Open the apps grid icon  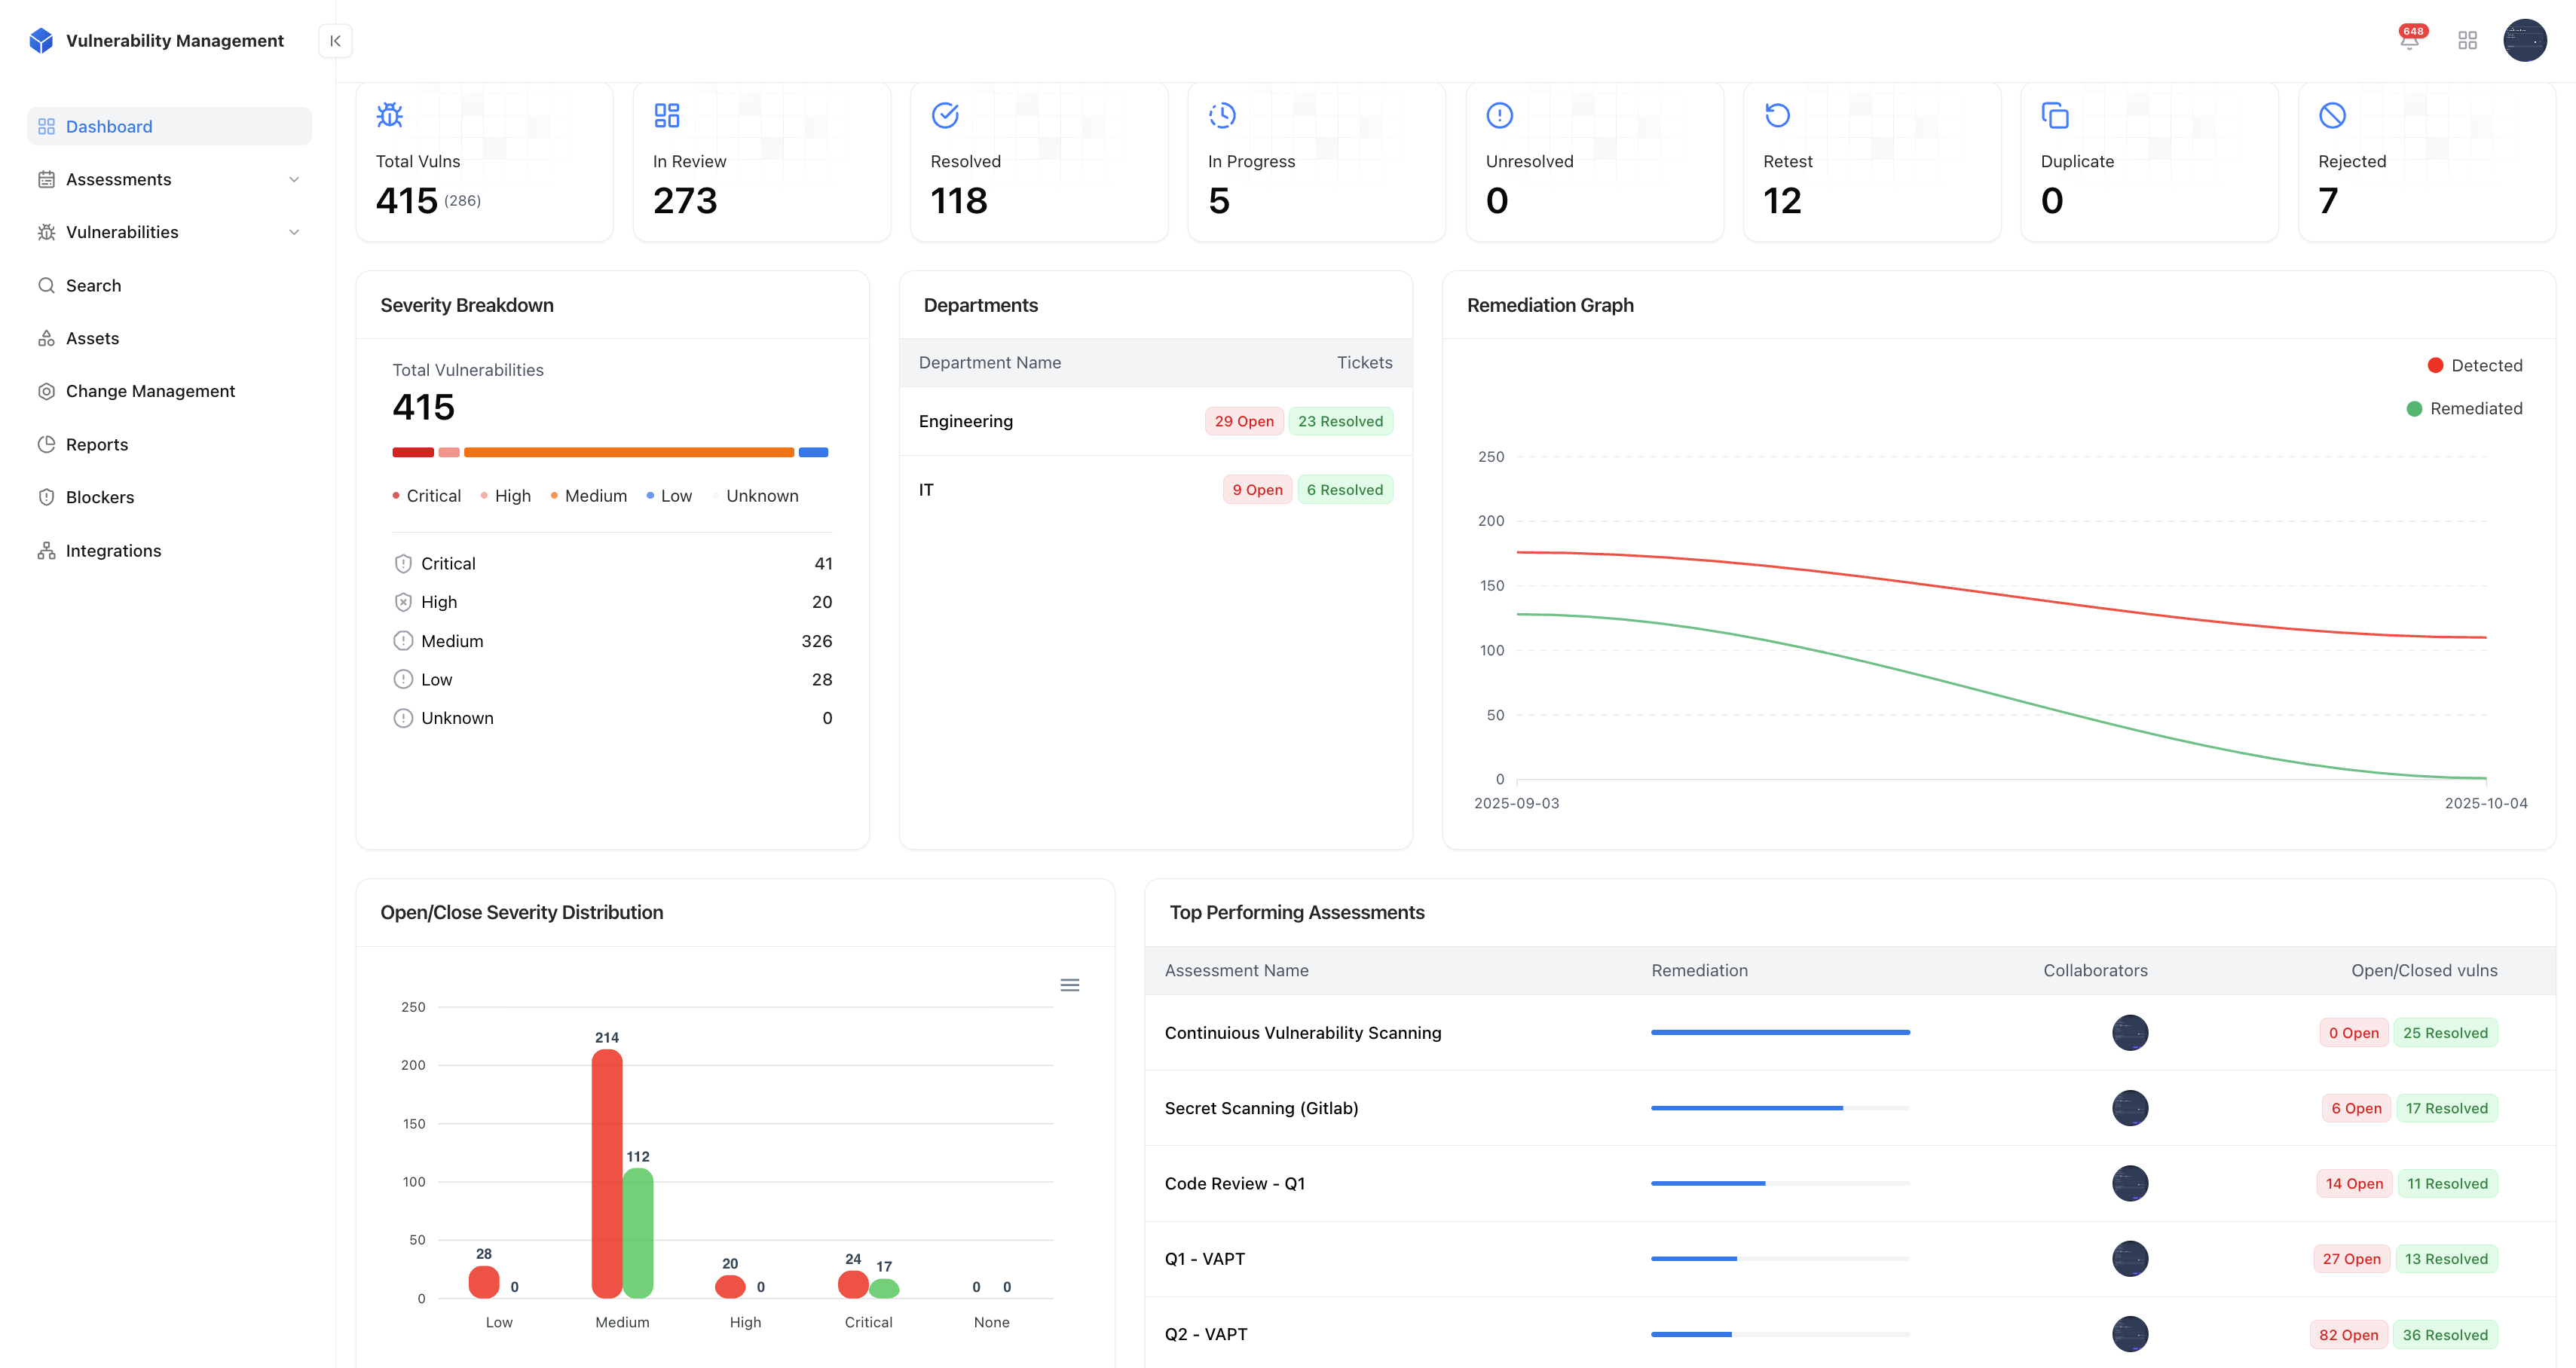2467,41
